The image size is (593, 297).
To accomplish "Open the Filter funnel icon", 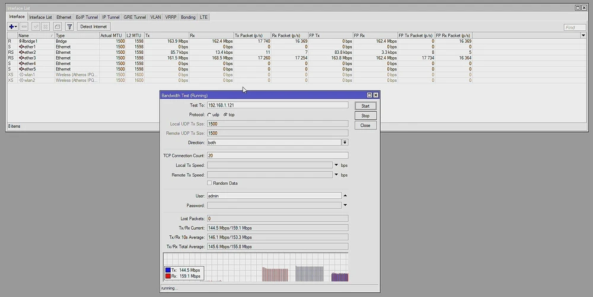I will 69,27.
